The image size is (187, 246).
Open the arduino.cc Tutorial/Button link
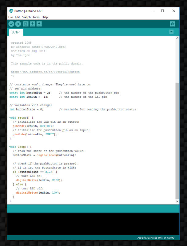click(x=45, y=72)
